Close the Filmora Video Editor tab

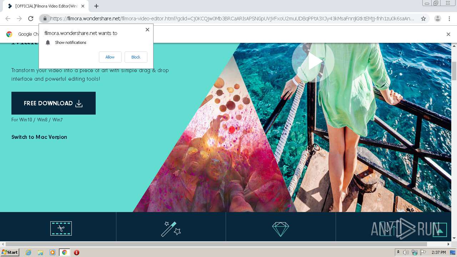click(x=83, y=6)
